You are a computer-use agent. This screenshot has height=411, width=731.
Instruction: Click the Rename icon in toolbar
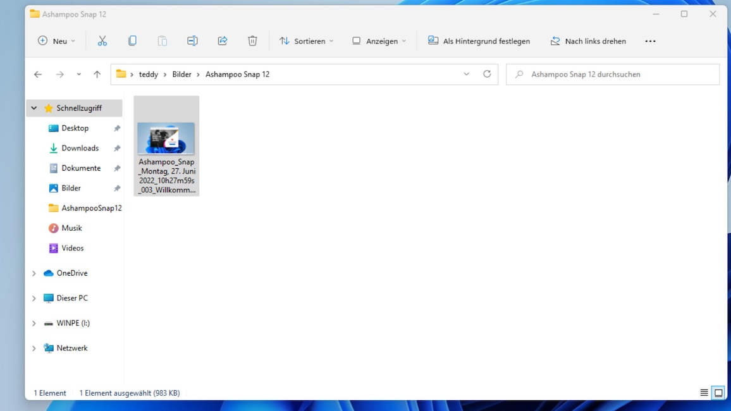click(x=192, y=41)
